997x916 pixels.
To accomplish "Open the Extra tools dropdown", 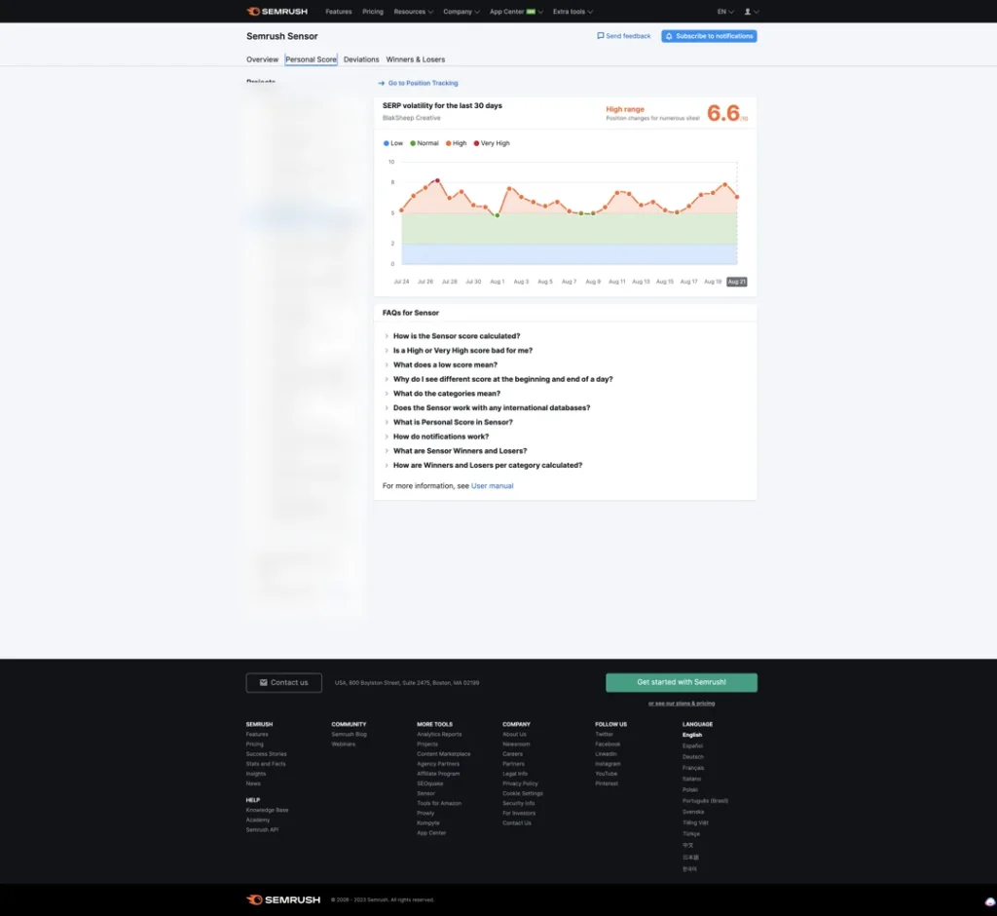I will click(x=572, y=12).
